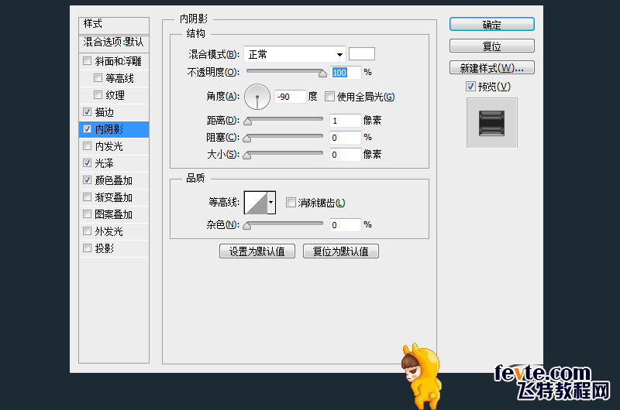Enable 消除锯齿 anti-alias checkbox
Screen dimensions: 620x410
pyautogui.click(x=291, y=203)
